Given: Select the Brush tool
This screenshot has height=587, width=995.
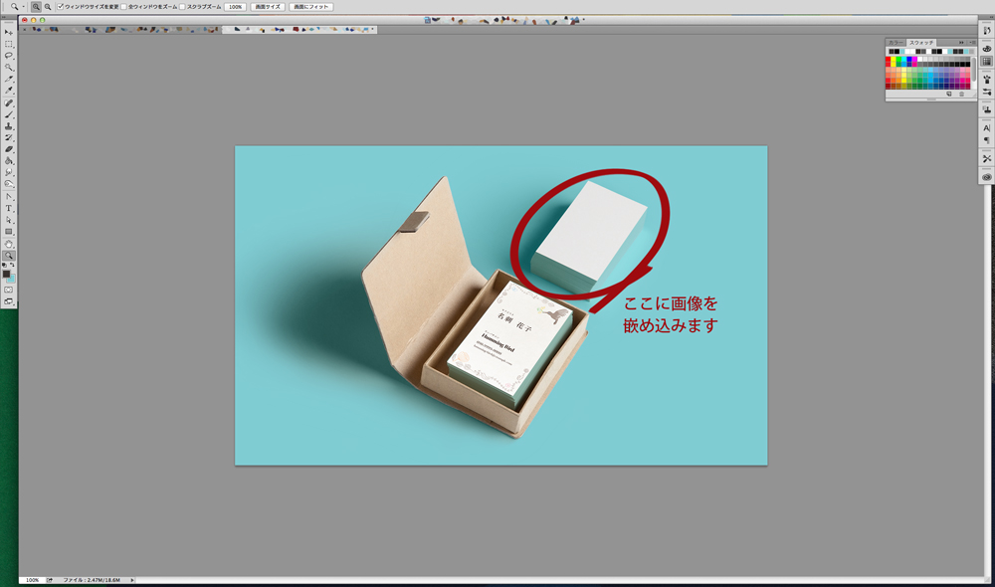Looking at the screenshot, I should [7, 115].
